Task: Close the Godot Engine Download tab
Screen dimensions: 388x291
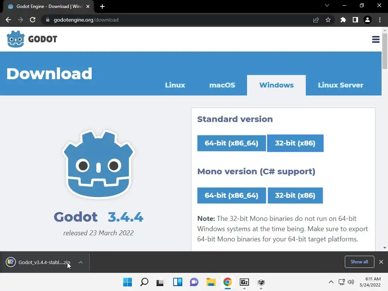Action: (x=88, y=7)
